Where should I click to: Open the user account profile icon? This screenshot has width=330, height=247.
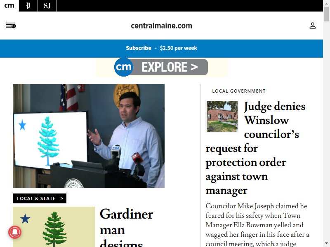[313, 26]
